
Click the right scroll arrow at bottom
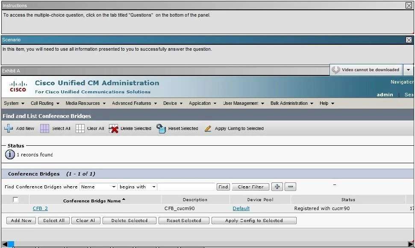(410, 244)
